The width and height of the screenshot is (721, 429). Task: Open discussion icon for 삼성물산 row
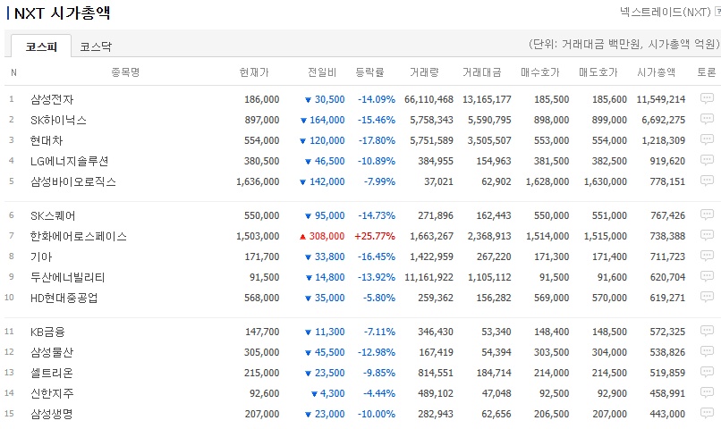pos(707,351)
